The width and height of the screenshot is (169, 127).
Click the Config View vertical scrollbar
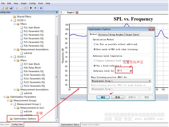(x=57, y=65)
